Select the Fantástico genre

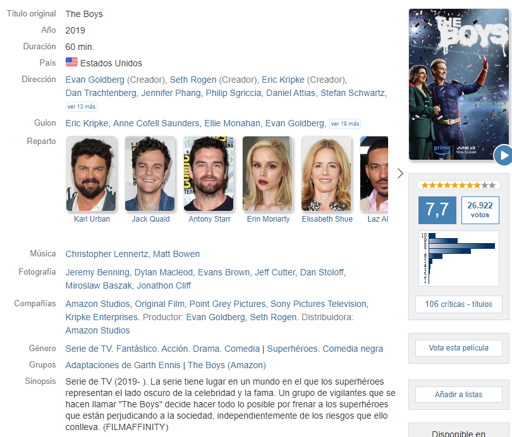[x=136, y=349]
